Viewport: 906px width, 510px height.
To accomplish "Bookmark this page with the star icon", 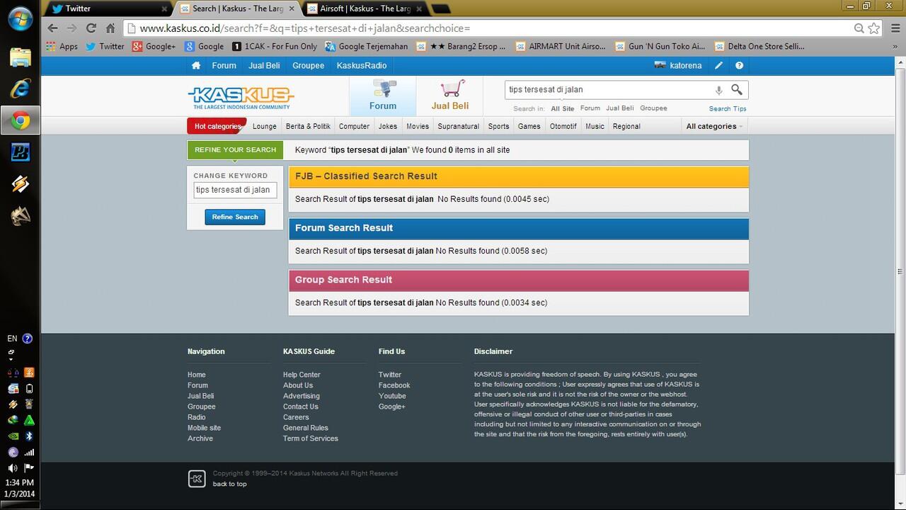I will (874, 28).
